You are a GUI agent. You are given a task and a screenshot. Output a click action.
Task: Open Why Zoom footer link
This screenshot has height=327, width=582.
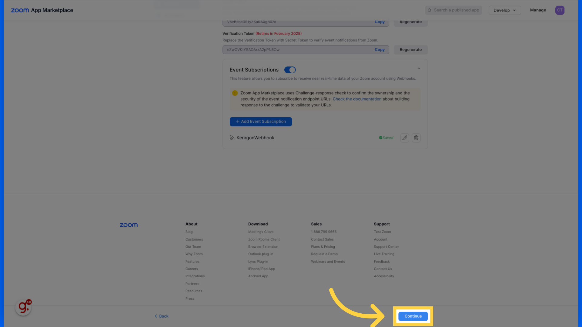[194, 254]
